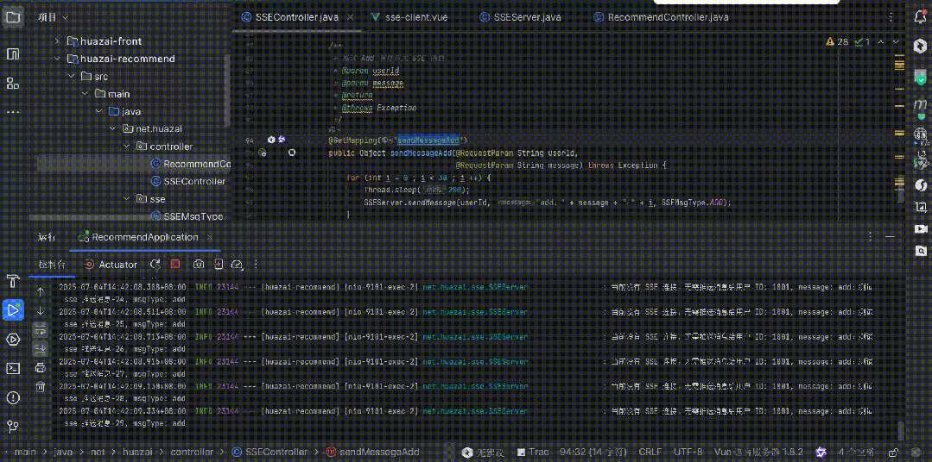The height and width of the screenshot is (462, 932).
Task: Collapse the huazai-recommend module
Action: coord(57,59)
